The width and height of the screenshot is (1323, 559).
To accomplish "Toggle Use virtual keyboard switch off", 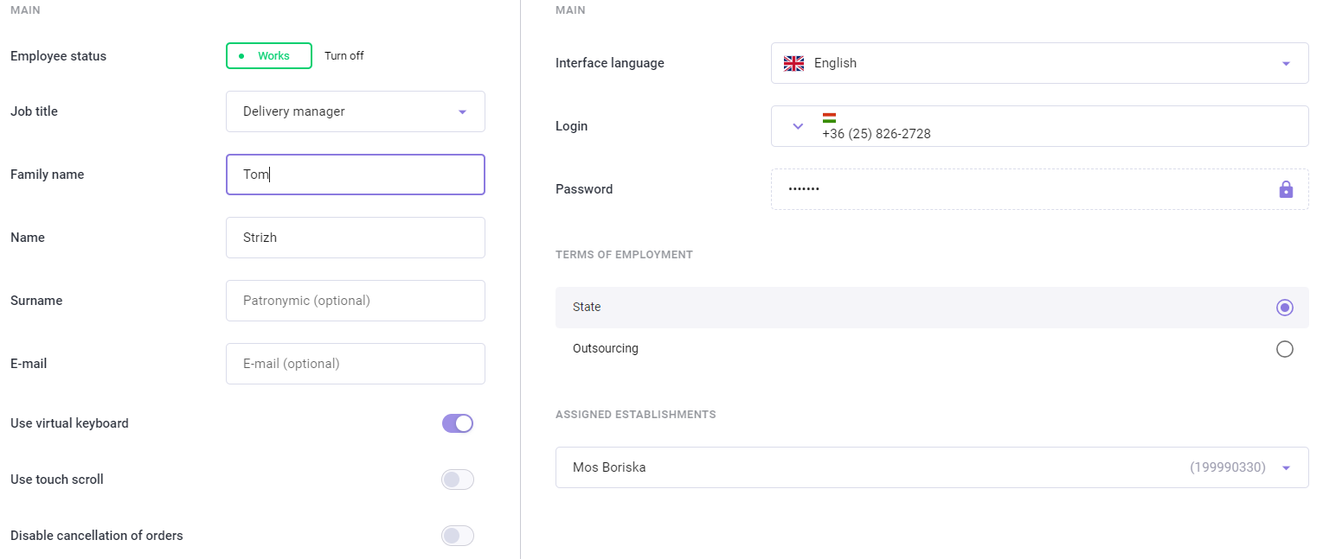I will 458,423.
